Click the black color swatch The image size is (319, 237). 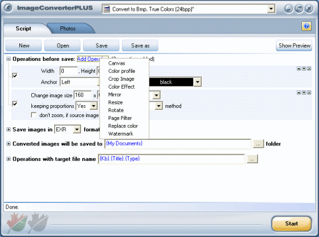pyautogui.click(x=171, y=82)
